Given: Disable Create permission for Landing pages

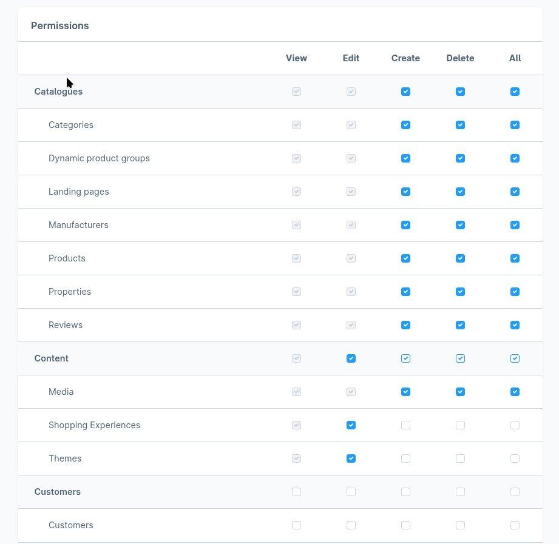Looking at the screenshot, I should [405, 192].
